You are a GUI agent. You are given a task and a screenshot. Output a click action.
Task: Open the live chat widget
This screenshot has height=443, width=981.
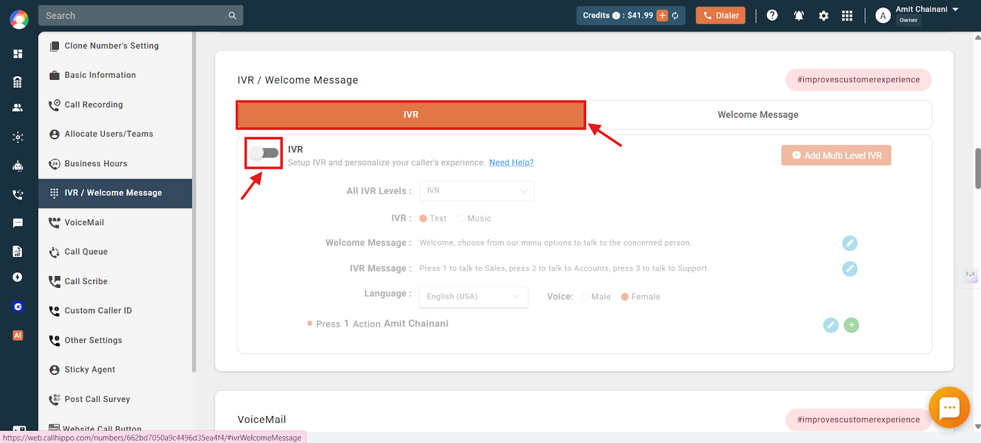pos(949,407)
